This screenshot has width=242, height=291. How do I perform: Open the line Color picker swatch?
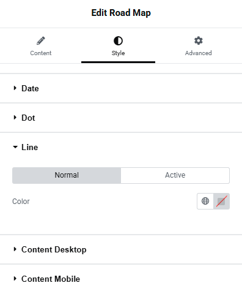[221, 201]
